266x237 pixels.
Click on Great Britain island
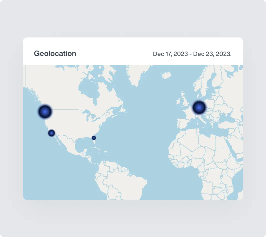[x=185, y=100]
